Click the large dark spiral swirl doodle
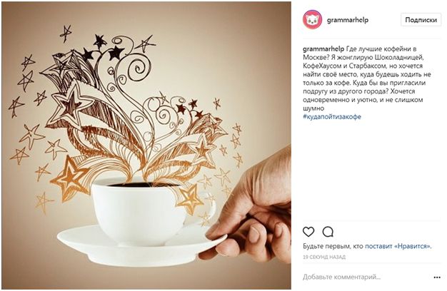 coord(139,68)
